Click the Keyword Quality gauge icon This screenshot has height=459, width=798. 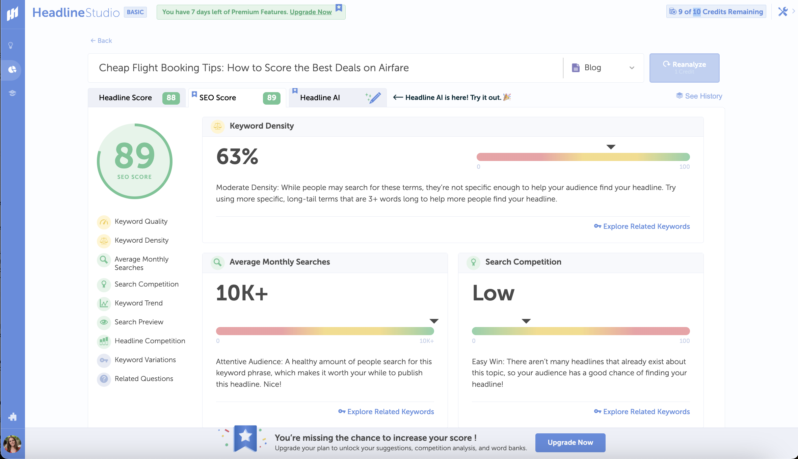pos(104,222)
